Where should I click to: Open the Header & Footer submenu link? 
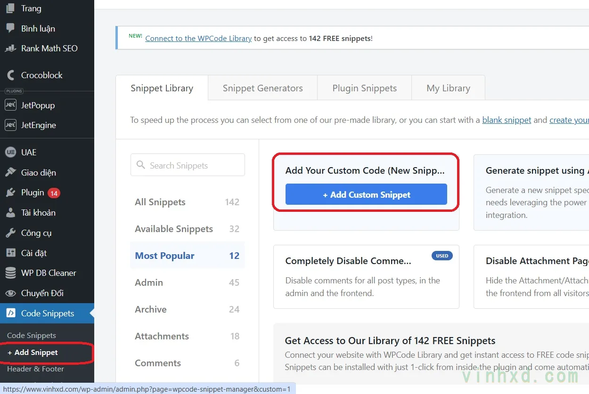(35, 369)
